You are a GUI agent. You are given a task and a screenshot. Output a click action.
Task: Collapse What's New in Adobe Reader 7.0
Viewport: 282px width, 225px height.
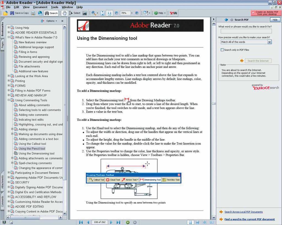9,37
